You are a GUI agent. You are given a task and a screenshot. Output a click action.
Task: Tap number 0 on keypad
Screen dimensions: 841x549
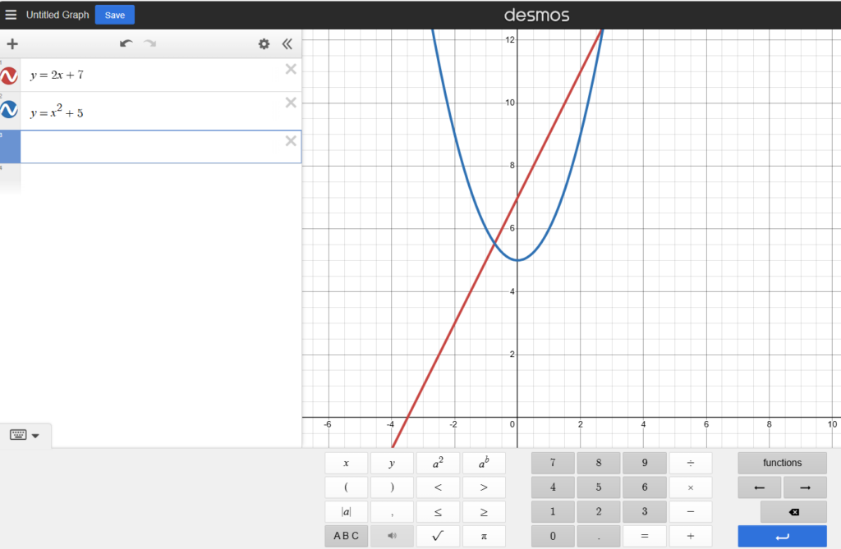(553, 536)
